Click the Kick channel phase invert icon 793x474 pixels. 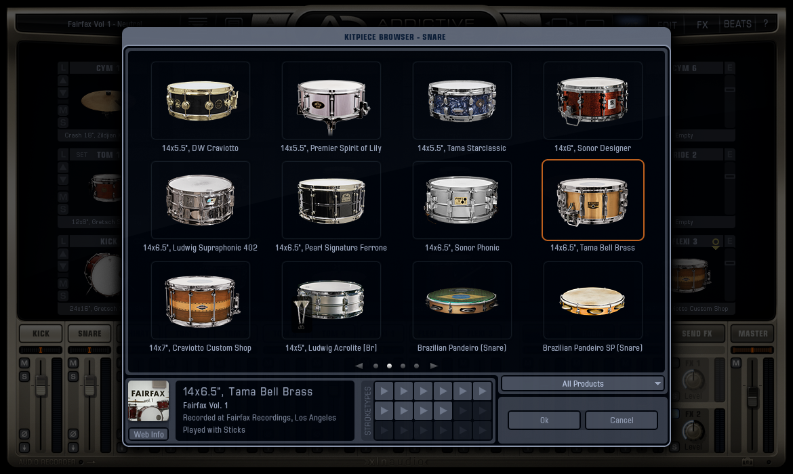24,434
